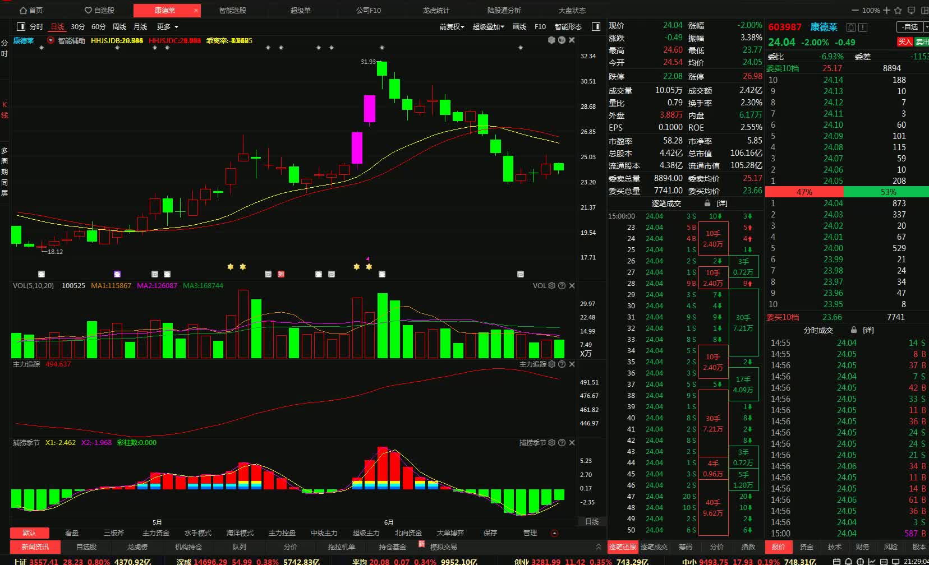Select the 日线 daily period
Viewport: 929px width, 565px height.
[57, 26]
